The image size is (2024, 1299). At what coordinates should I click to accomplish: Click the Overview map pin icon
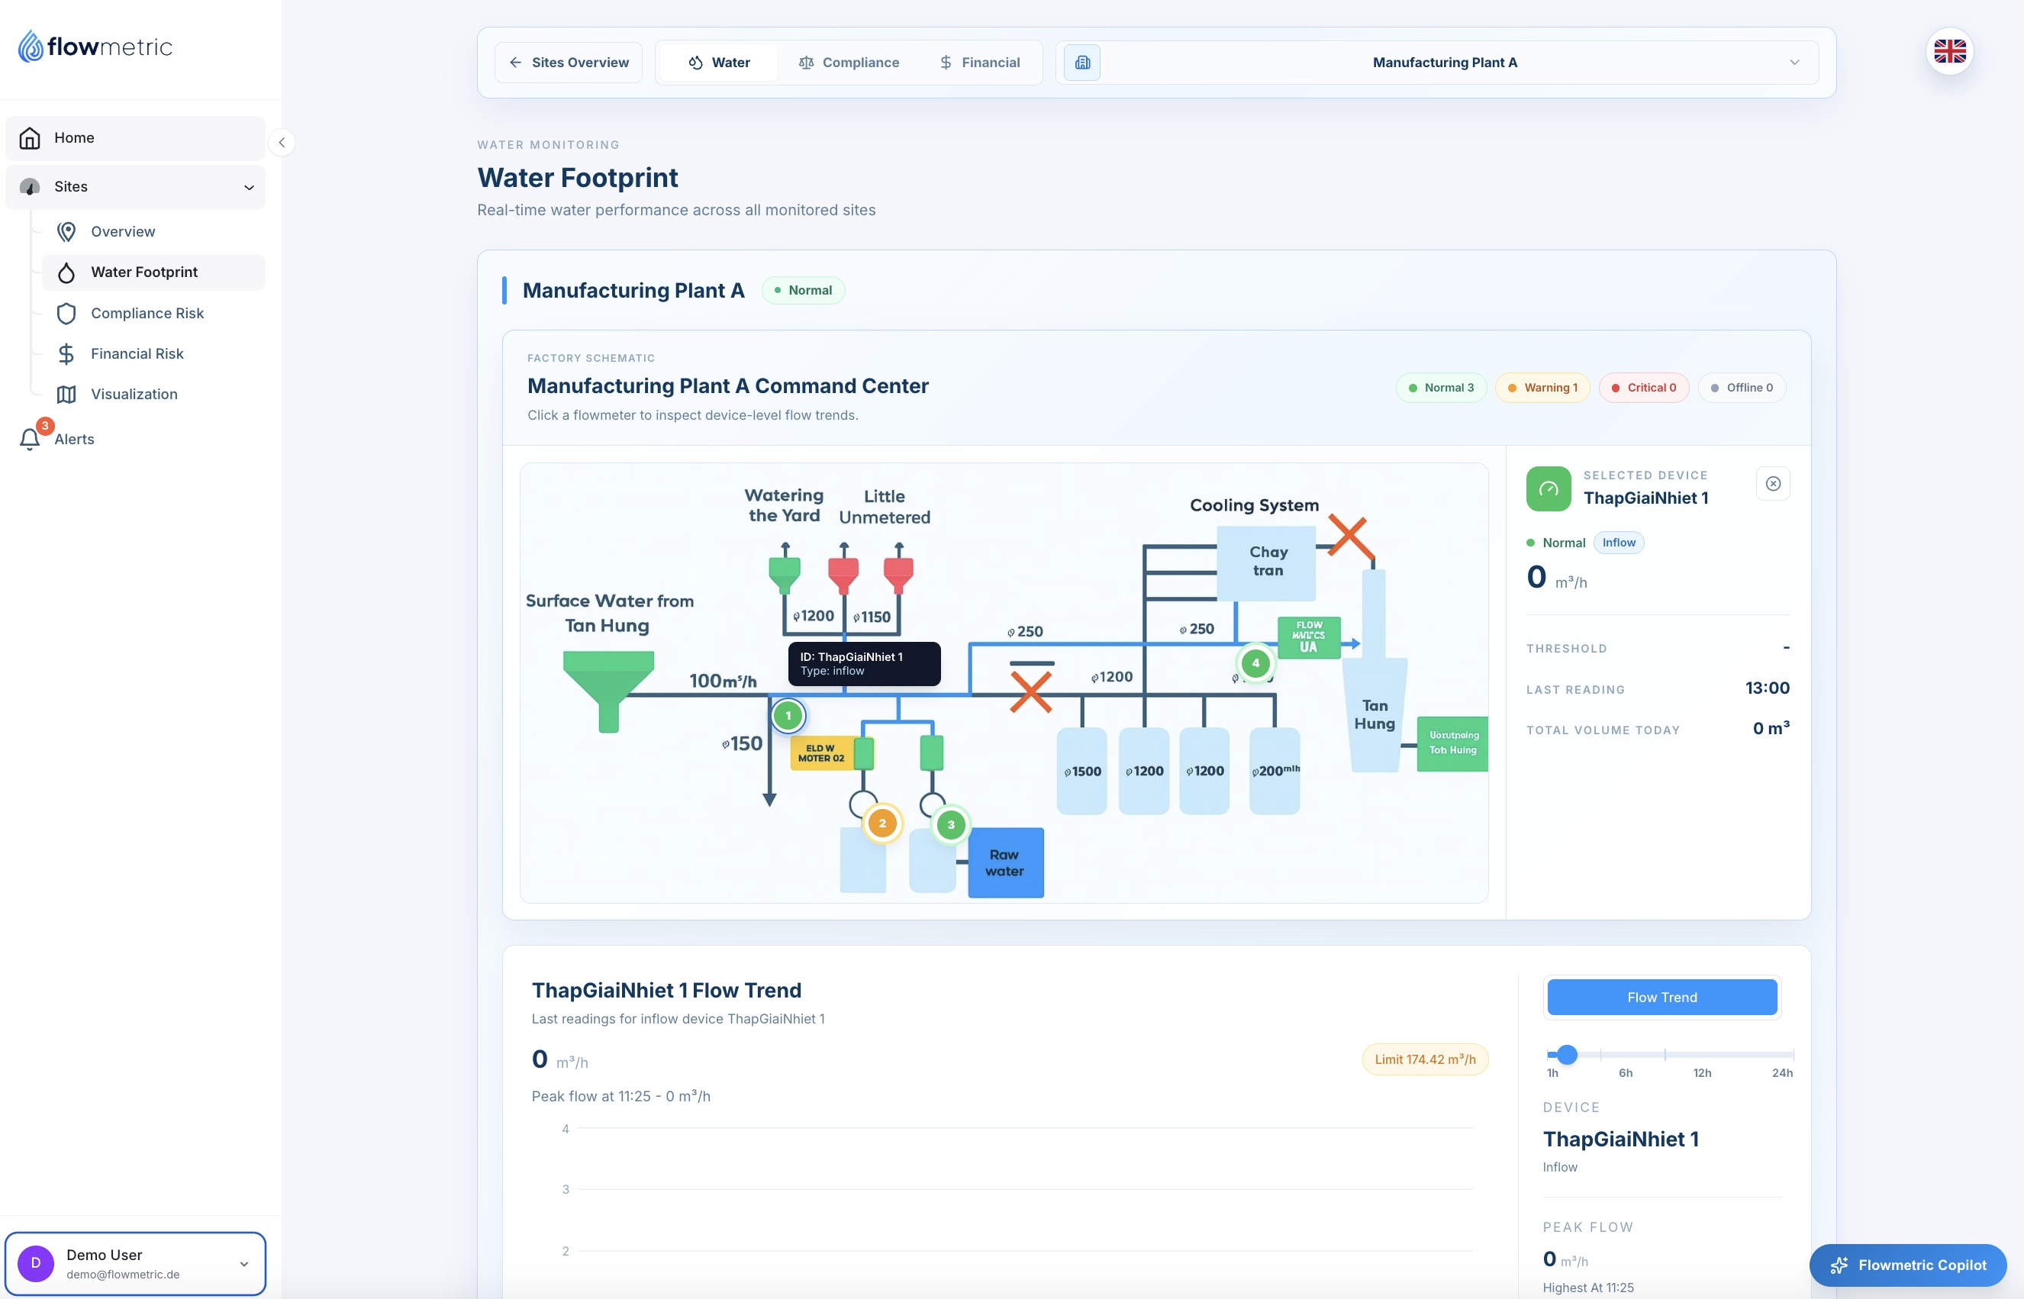click(66, 231)
